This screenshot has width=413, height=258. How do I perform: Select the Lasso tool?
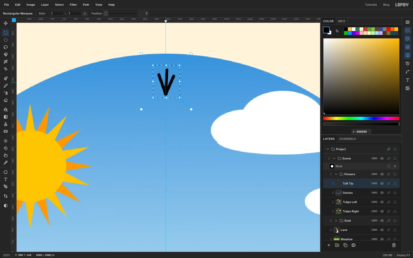tap(5, 47)
